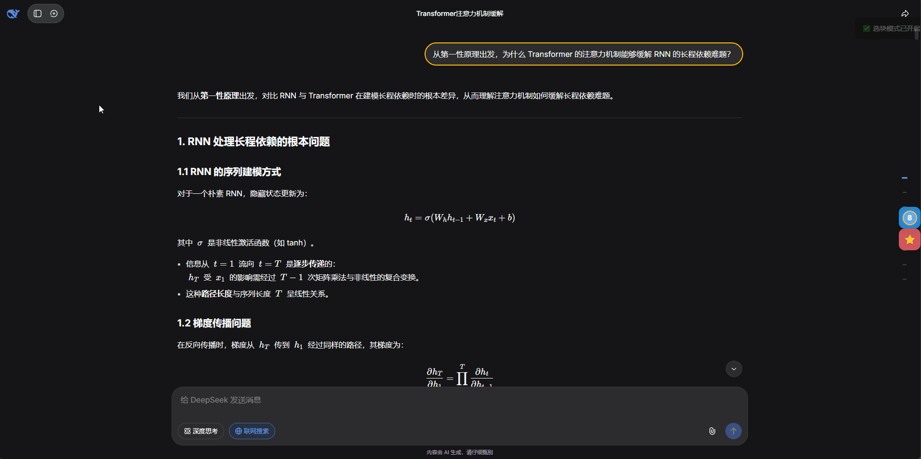Image resolution: width=921 pixels, height=459 pixels.
Task: Click the scroll-to-bottom chevron button
Action: point(734,369)
